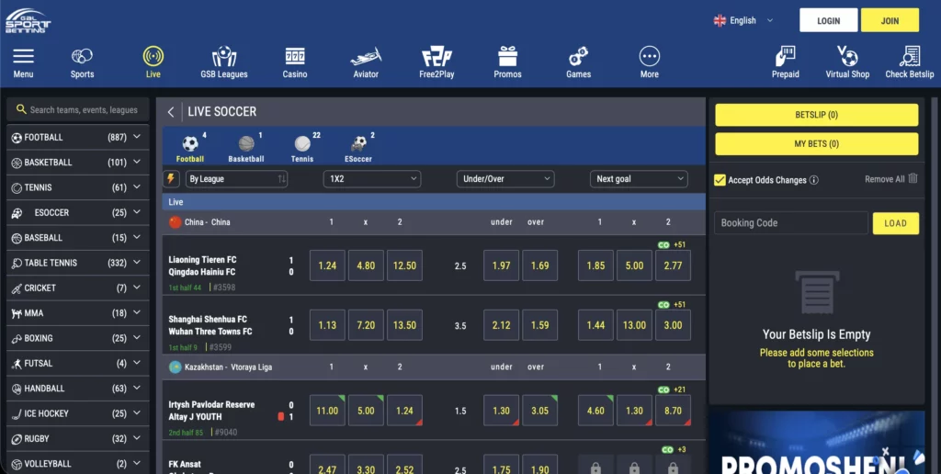Open the Promosheni promotional banner
Image resolution: width=941 pixels, height=474 pixels.
(817, 442)
